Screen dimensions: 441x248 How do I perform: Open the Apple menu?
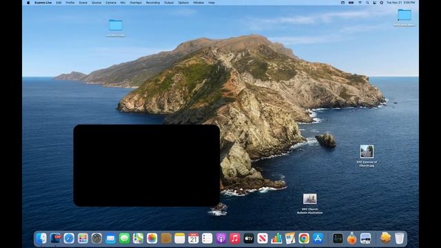(28, 3)
